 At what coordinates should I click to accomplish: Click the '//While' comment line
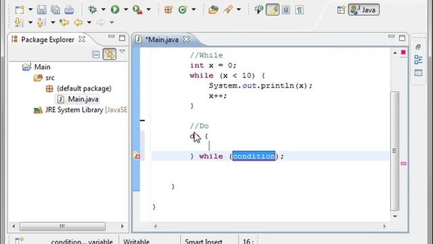coord(206,56)
